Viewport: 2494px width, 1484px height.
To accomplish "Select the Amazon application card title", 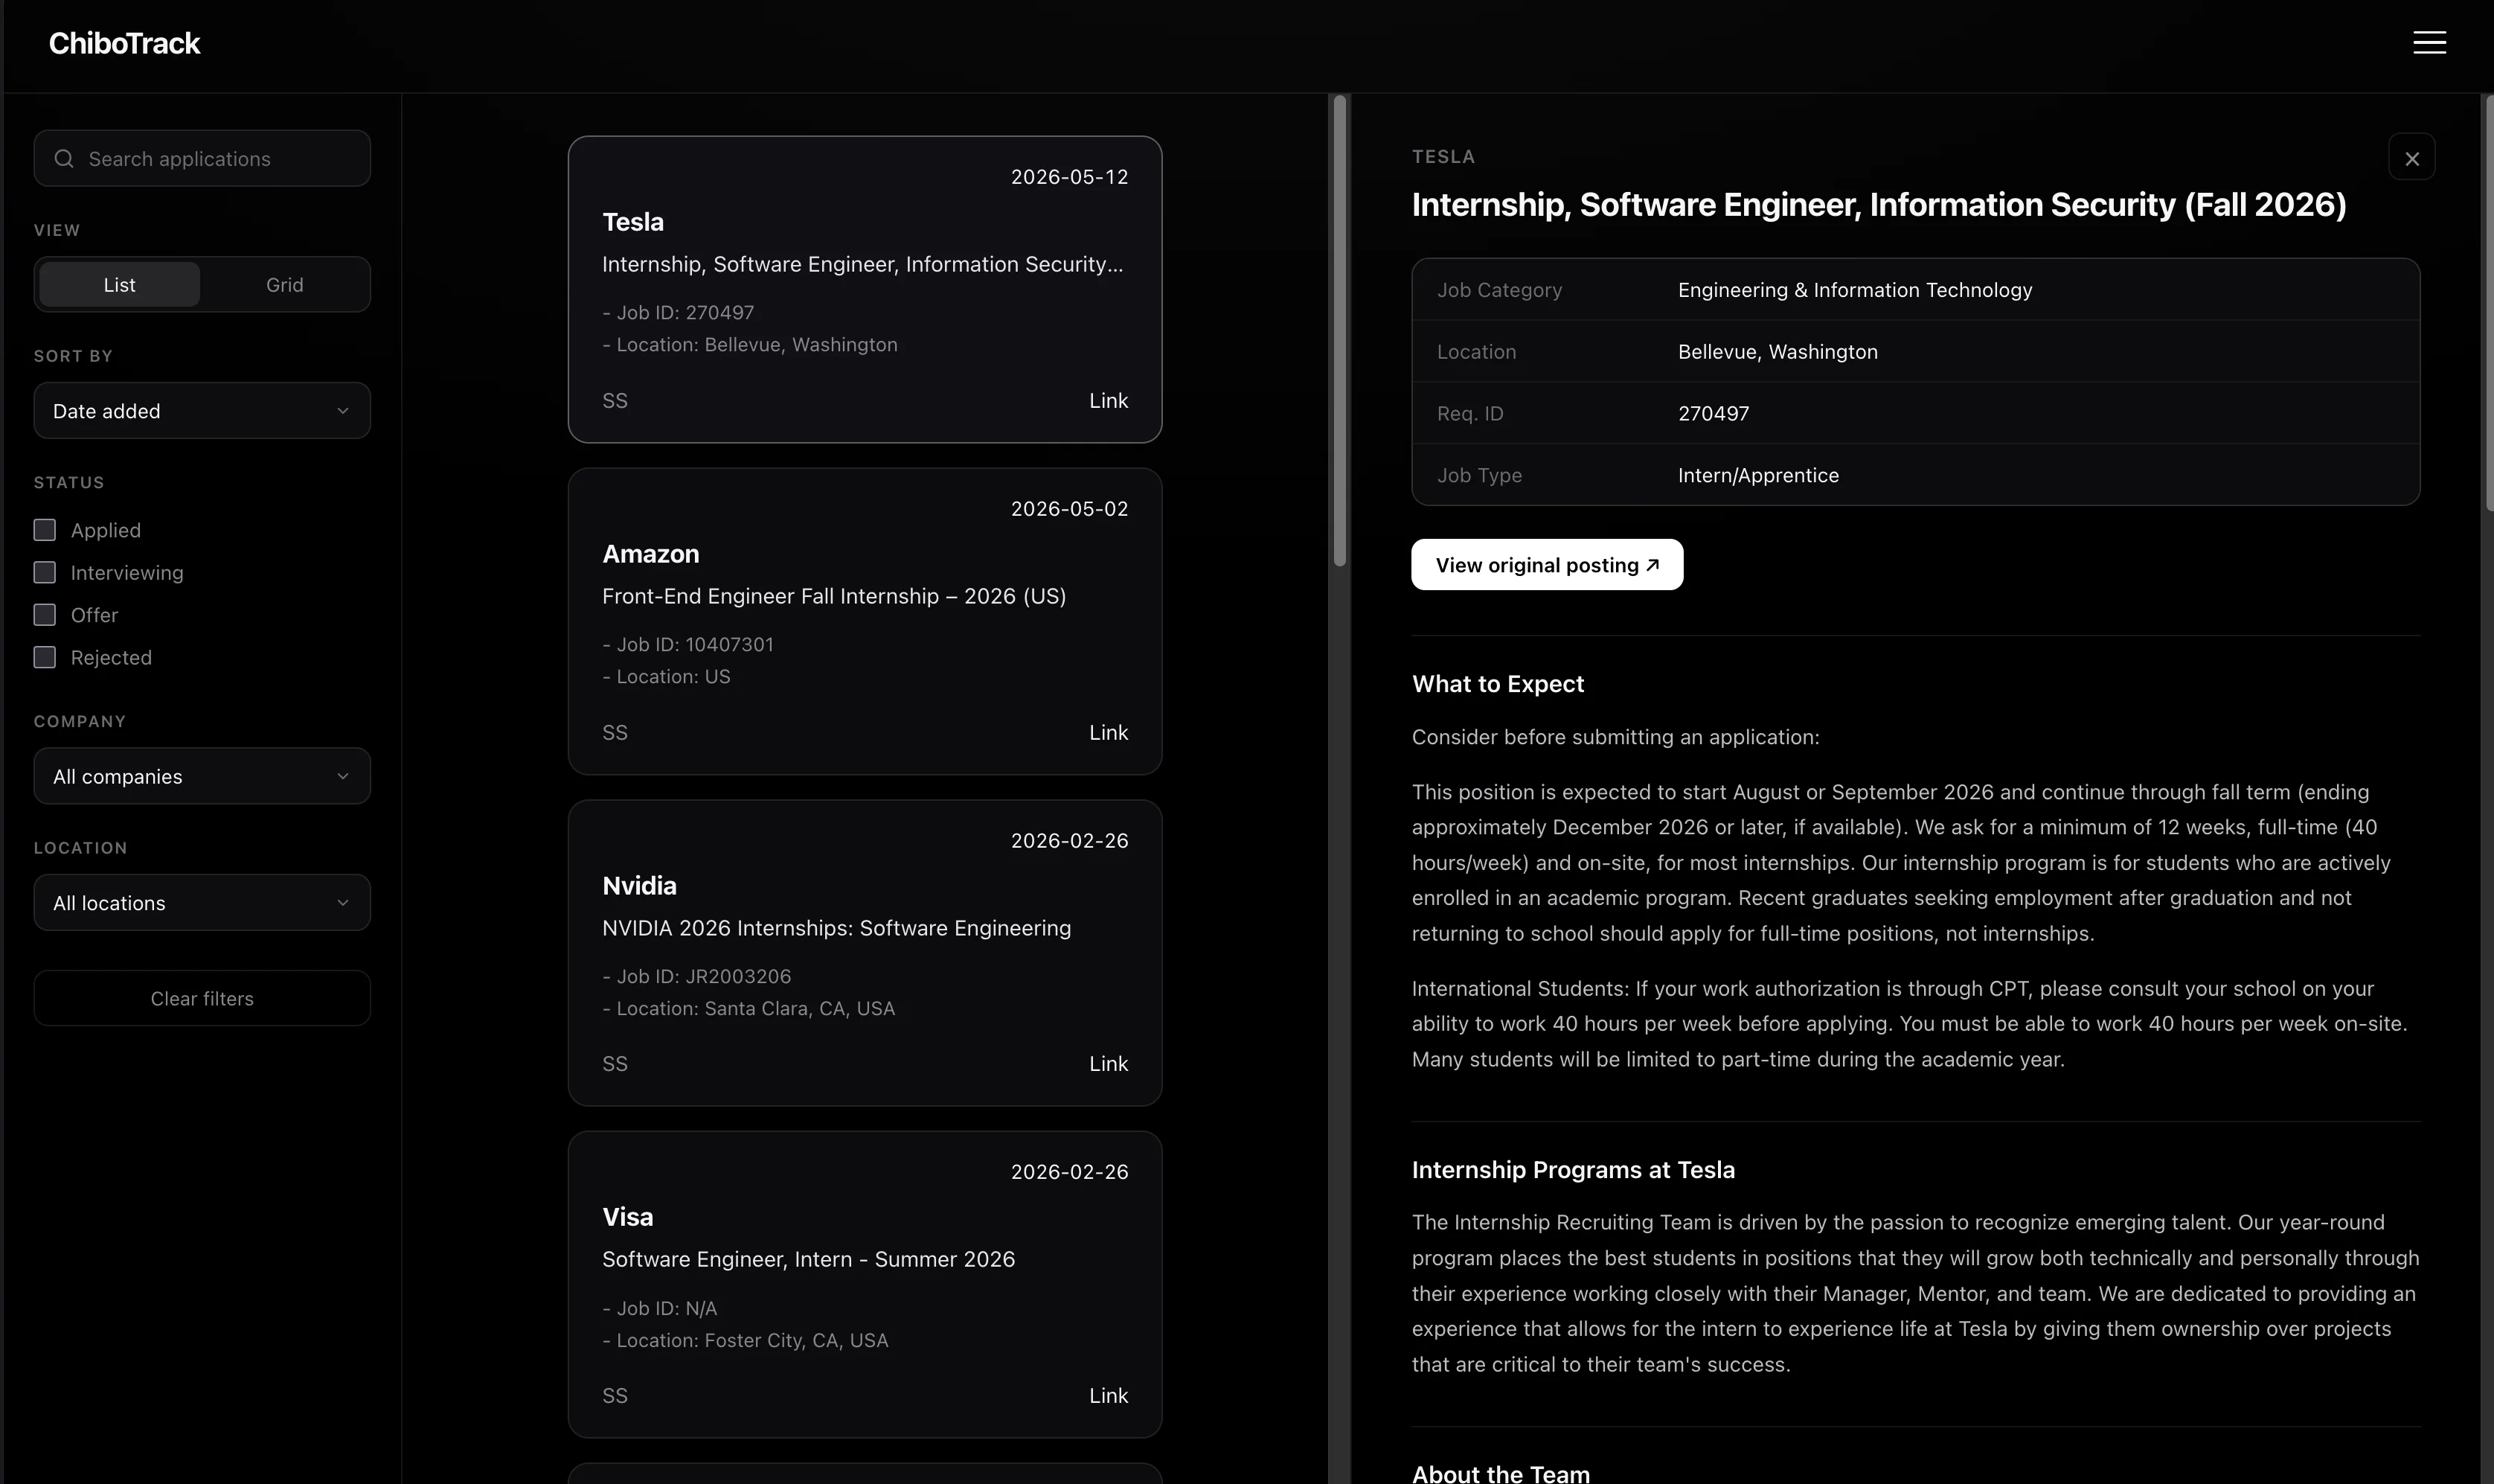I will 651,554.
